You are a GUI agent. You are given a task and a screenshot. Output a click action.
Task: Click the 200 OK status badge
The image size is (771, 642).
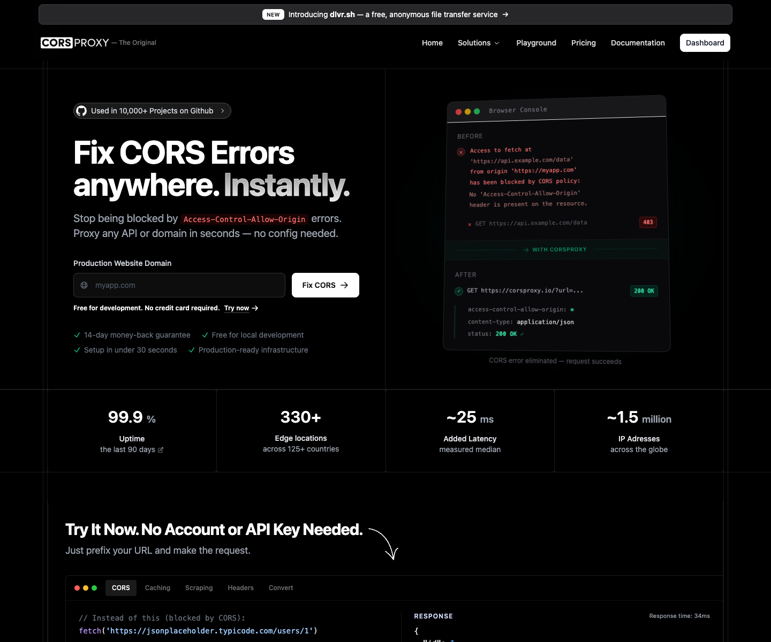point(644,291)
